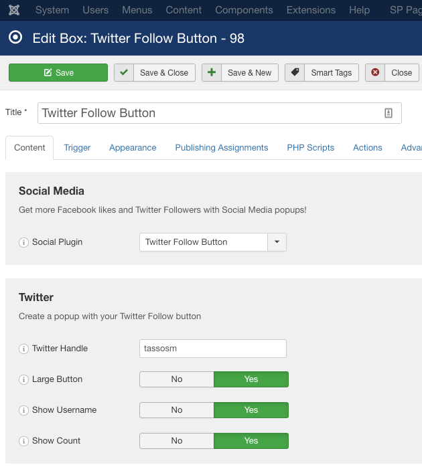Click the info icon beside Social Plugin

point(23,242)
